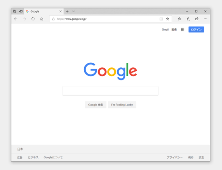The height and width of the screenshot is (170, 222).
Task: Click the blue ログイン button
Action: [x=196, y=29]
